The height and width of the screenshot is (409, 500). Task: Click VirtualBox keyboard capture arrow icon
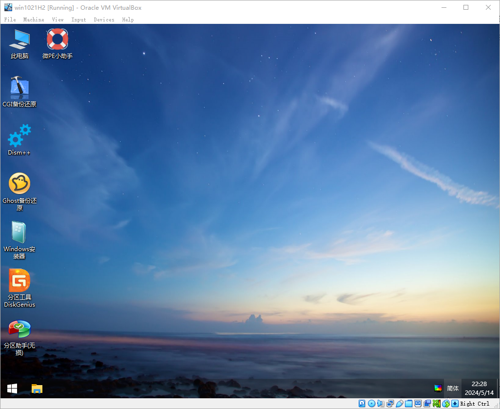point(455,404)
